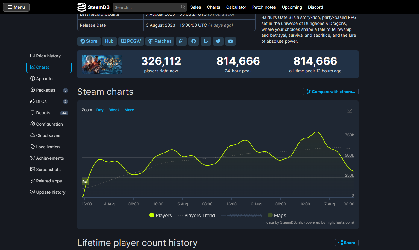Open DLCs in sidebar
This screenshot has width=419, height=250.
click(49, 101)
